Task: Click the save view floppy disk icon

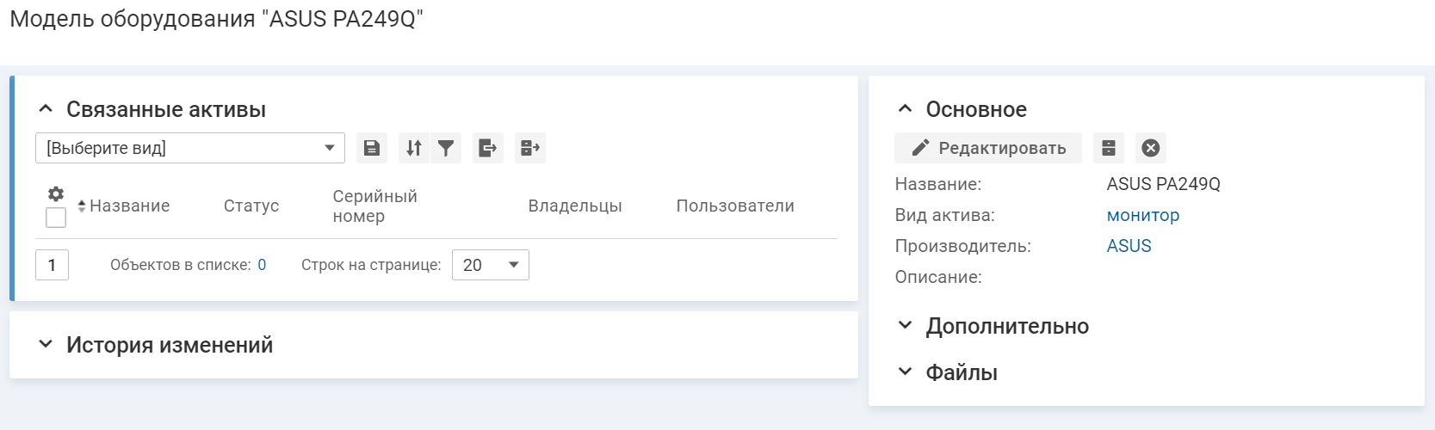Action: coord(372,148)
